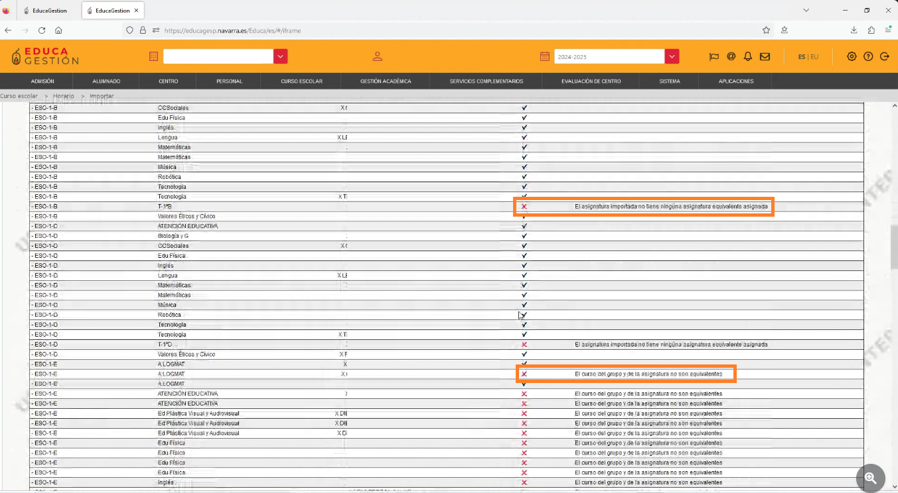Open the mail envelope icon
The width and height of the screenshot is (898, 493).
[765, 57]
